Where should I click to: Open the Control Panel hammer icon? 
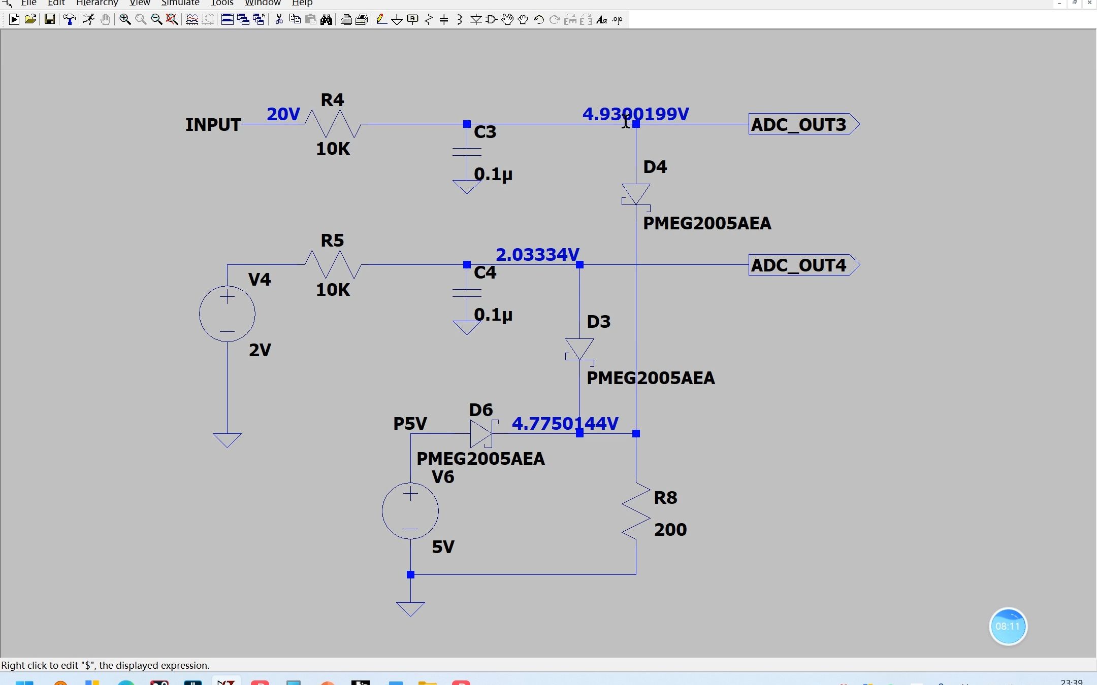[70, 20]
